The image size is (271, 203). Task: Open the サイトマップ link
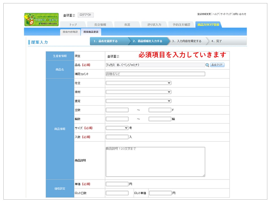[x=226, y=14]
